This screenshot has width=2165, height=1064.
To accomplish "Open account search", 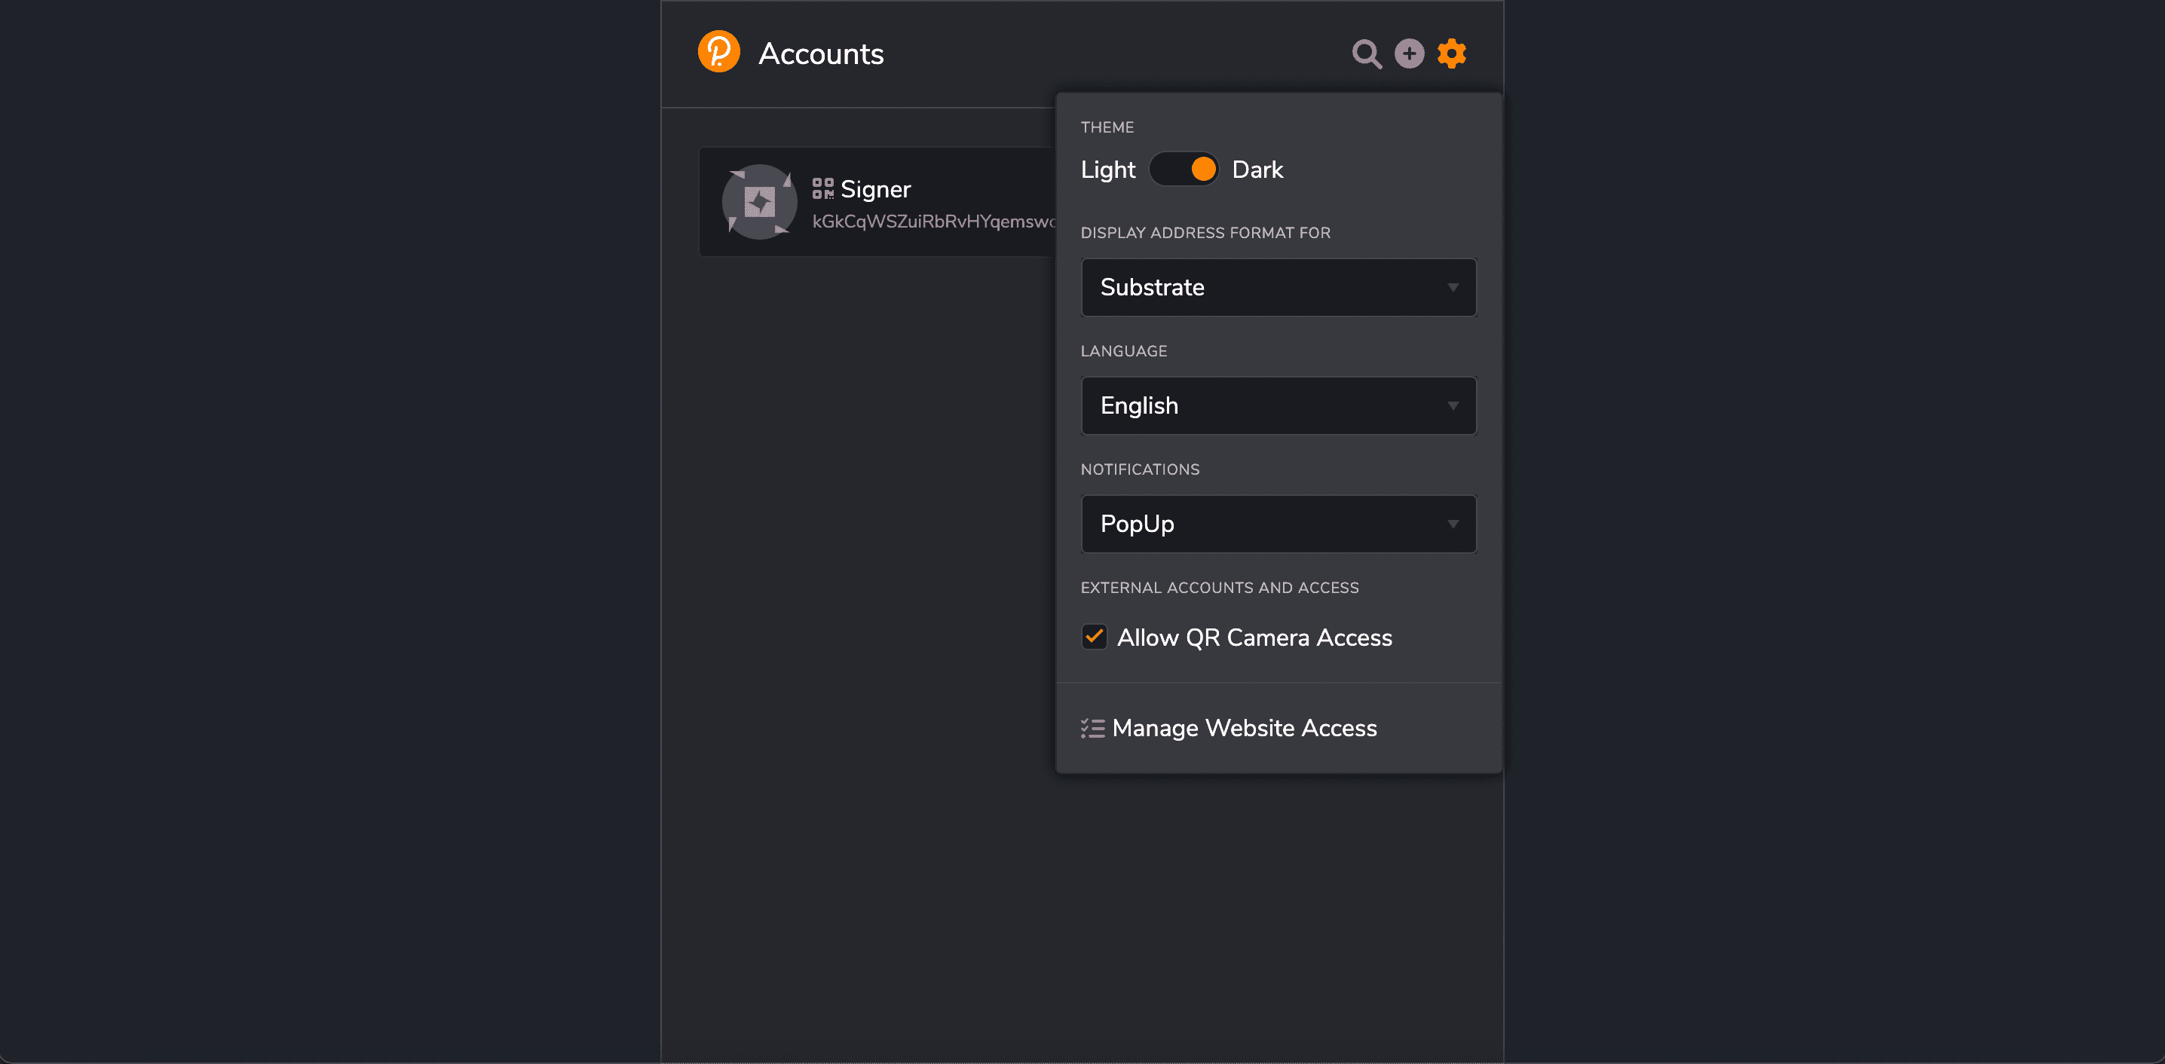I will (1366, 54).
